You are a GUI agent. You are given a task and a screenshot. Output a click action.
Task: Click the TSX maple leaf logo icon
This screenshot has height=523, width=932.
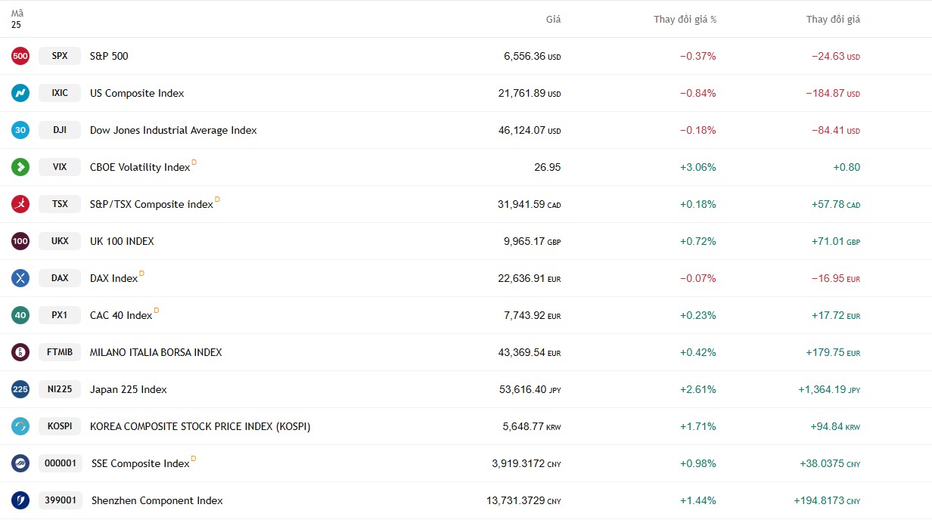click(20, 204)
